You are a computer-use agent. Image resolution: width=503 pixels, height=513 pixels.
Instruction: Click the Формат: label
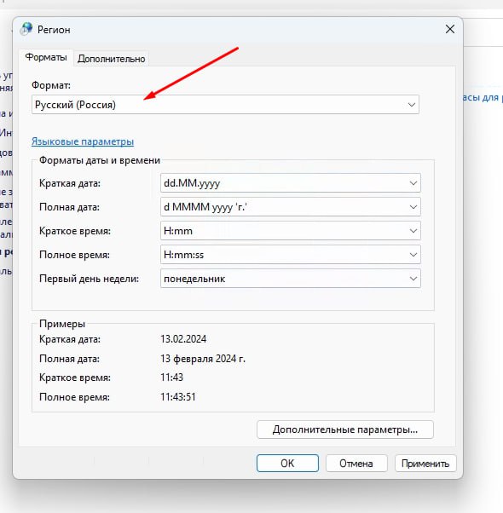[50, 85]
